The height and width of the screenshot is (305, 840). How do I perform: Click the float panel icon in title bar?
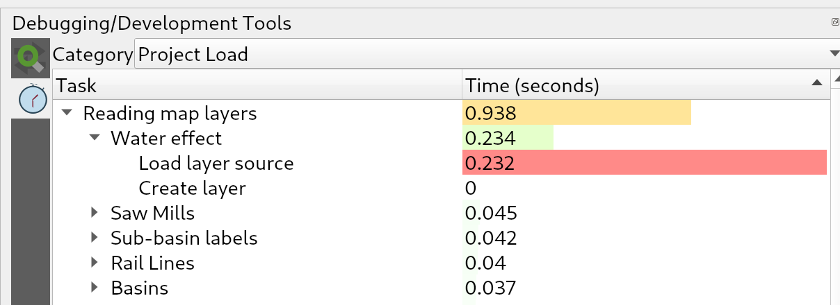[835, 22]
